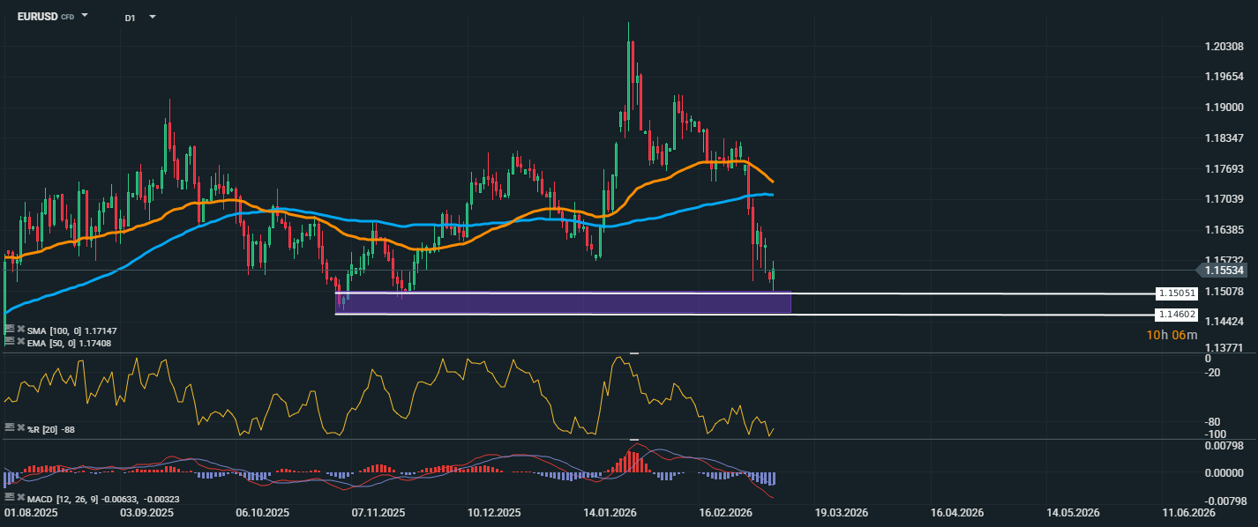This screenshot has width=1258, height=527.
Task: Click the purple support zone rectangle
Action: coord(563,303)
